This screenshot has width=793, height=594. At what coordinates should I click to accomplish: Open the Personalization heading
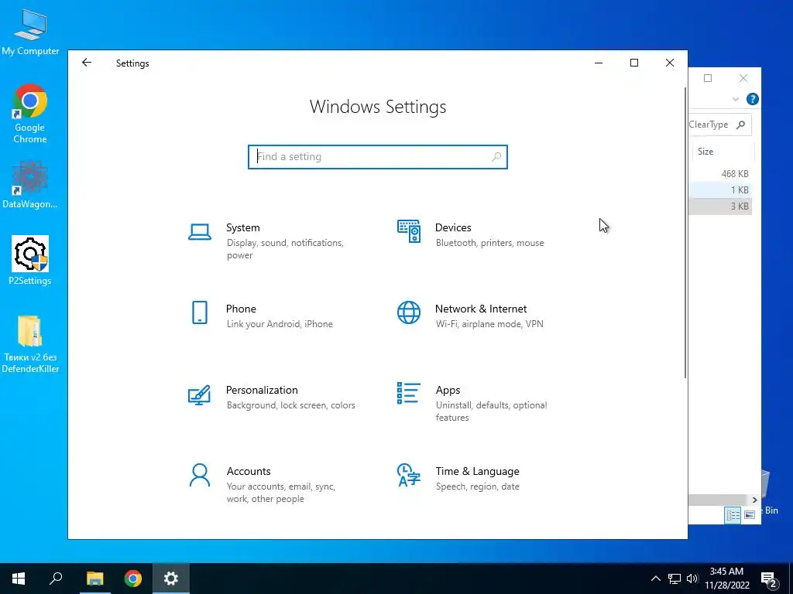262,390
